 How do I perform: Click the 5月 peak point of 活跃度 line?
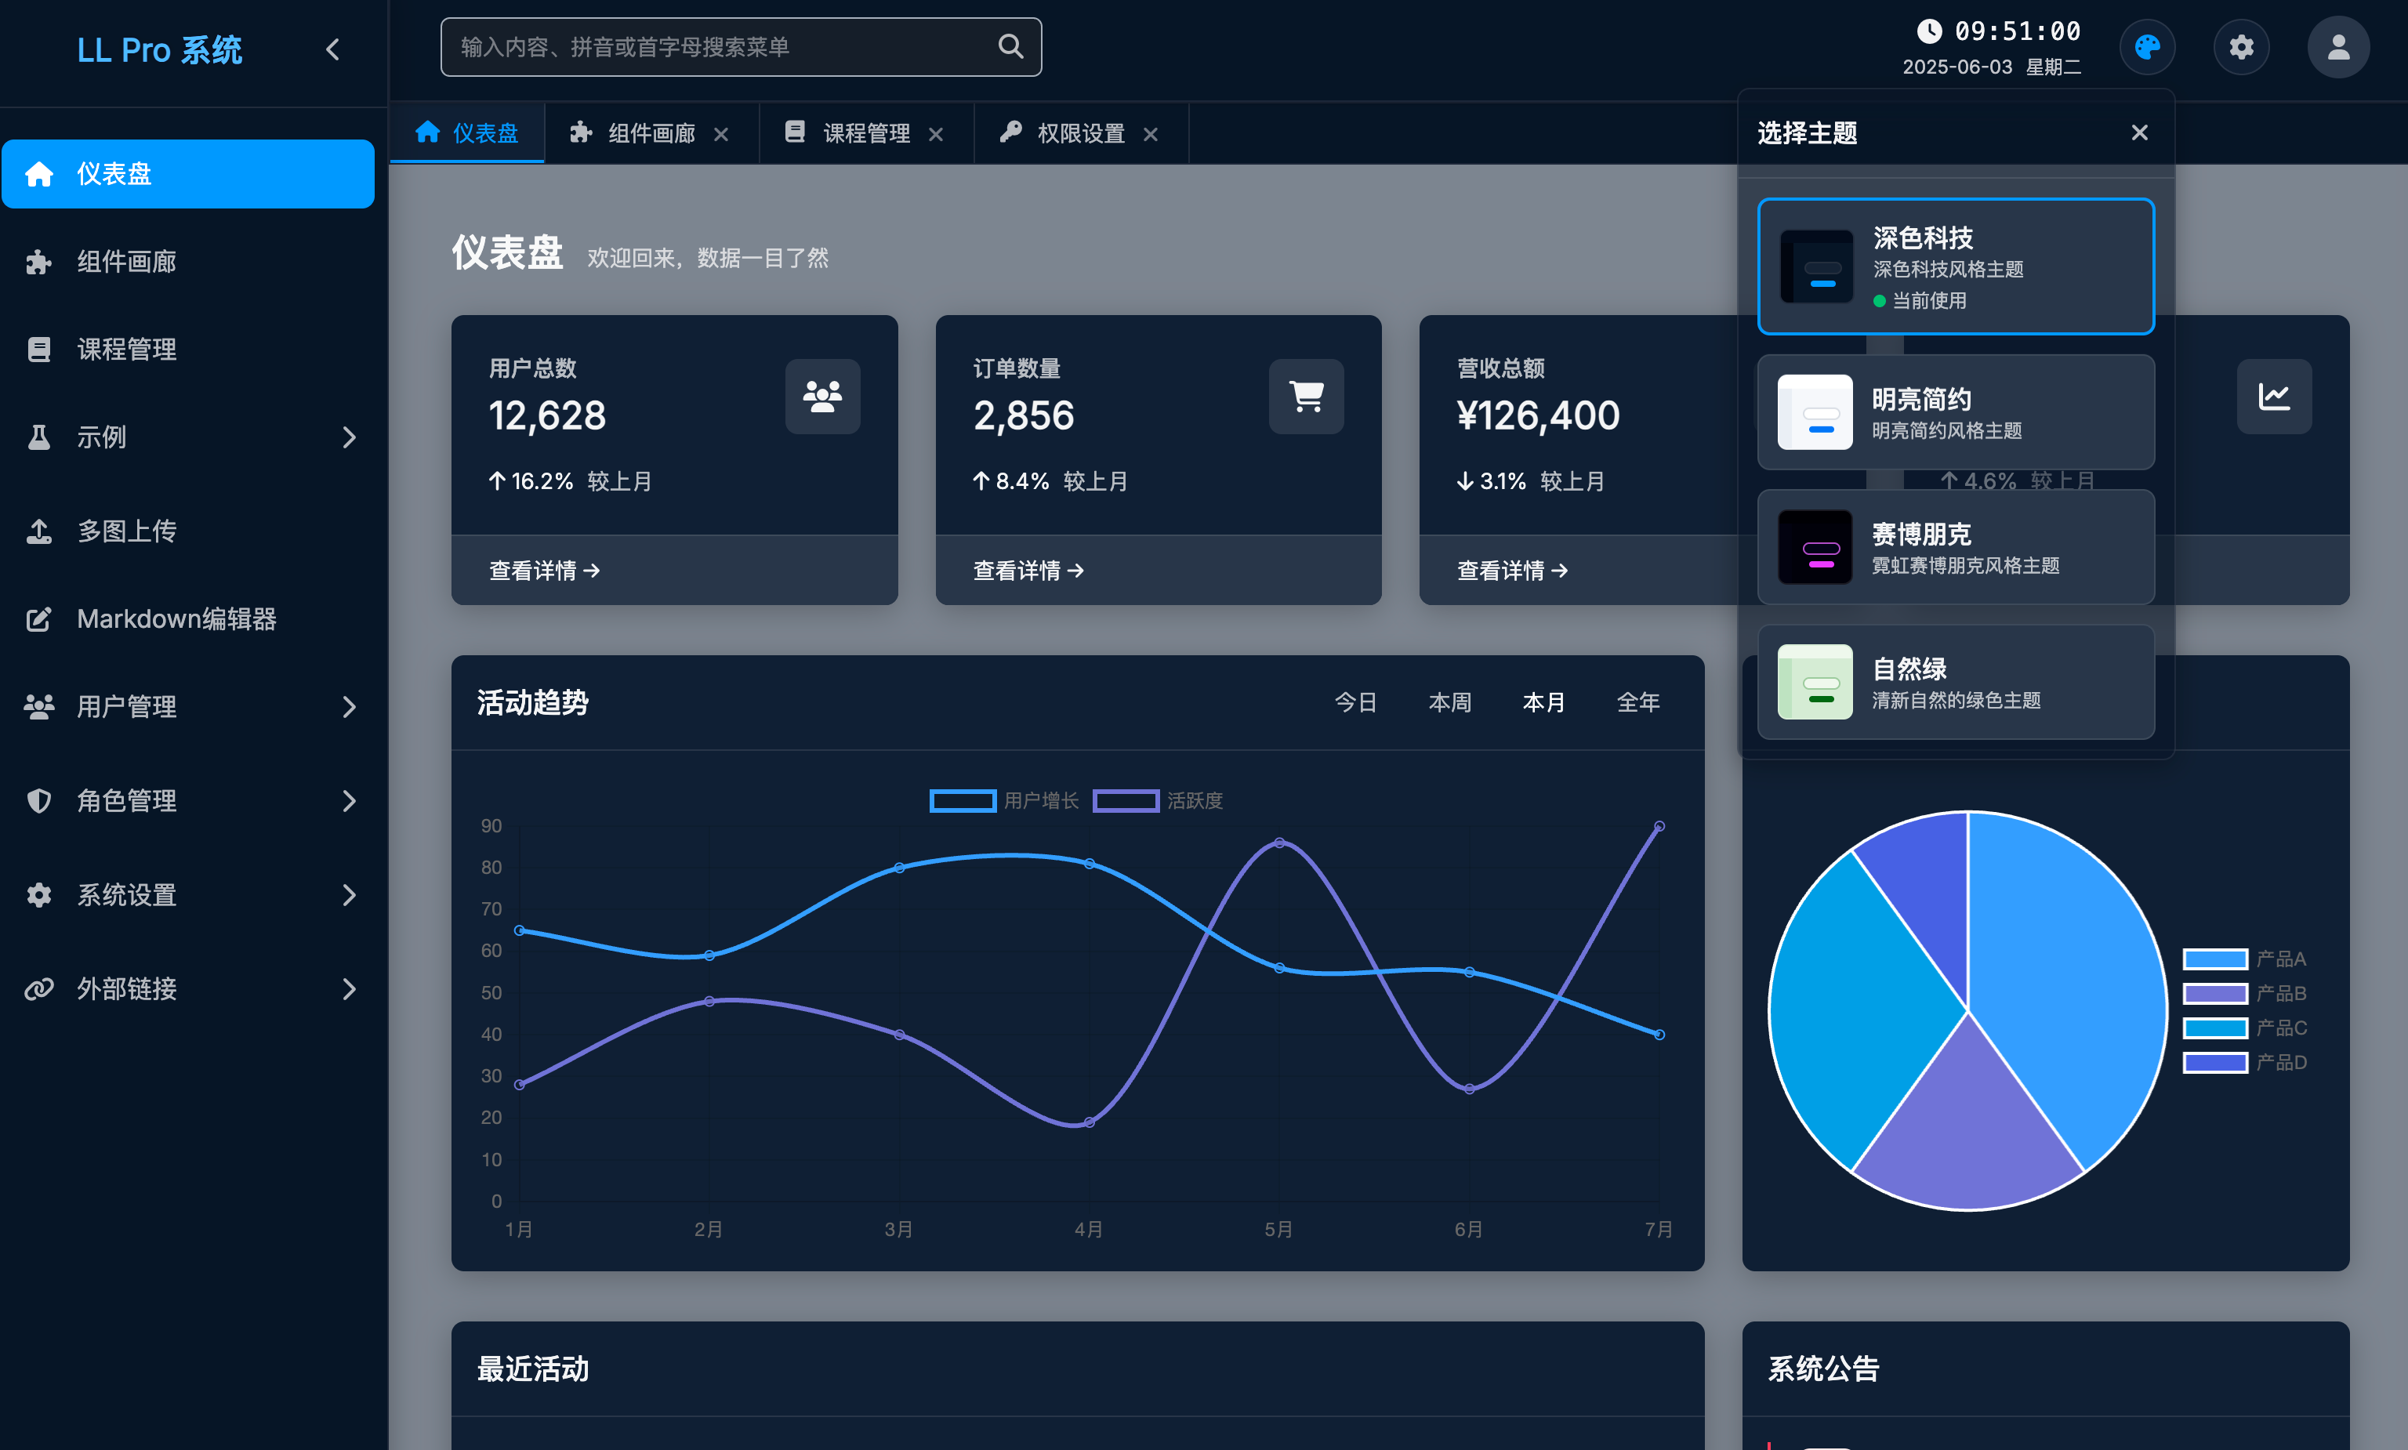click(1278, 843)
